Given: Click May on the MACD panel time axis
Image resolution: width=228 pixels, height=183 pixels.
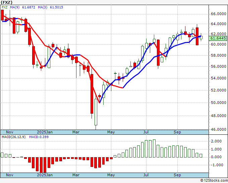Looking at the screenshot, I should (111, 175).
